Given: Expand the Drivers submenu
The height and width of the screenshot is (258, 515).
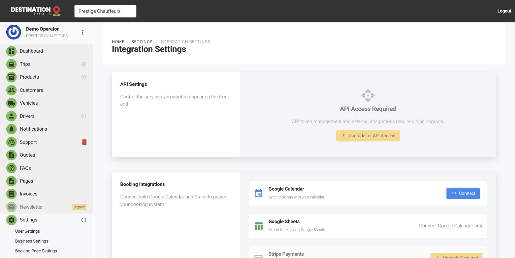Looking at the screenshot, I should 84,116.
